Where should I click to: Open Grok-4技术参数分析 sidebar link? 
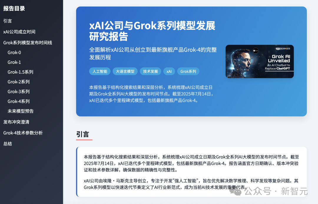point(23,133)
